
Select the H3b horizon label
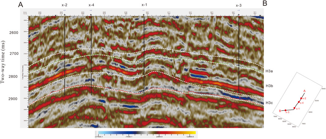click(269, 85)
